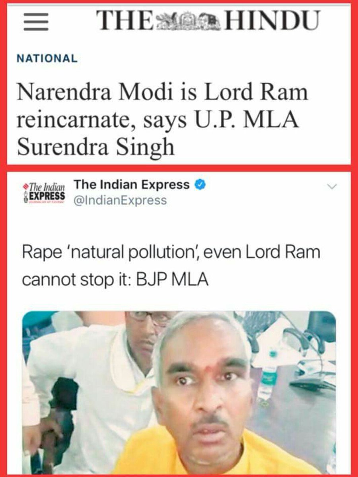Open The Indian Express account name
The image size is (358, 477).
pyautogui.click(x=132, y=185)
